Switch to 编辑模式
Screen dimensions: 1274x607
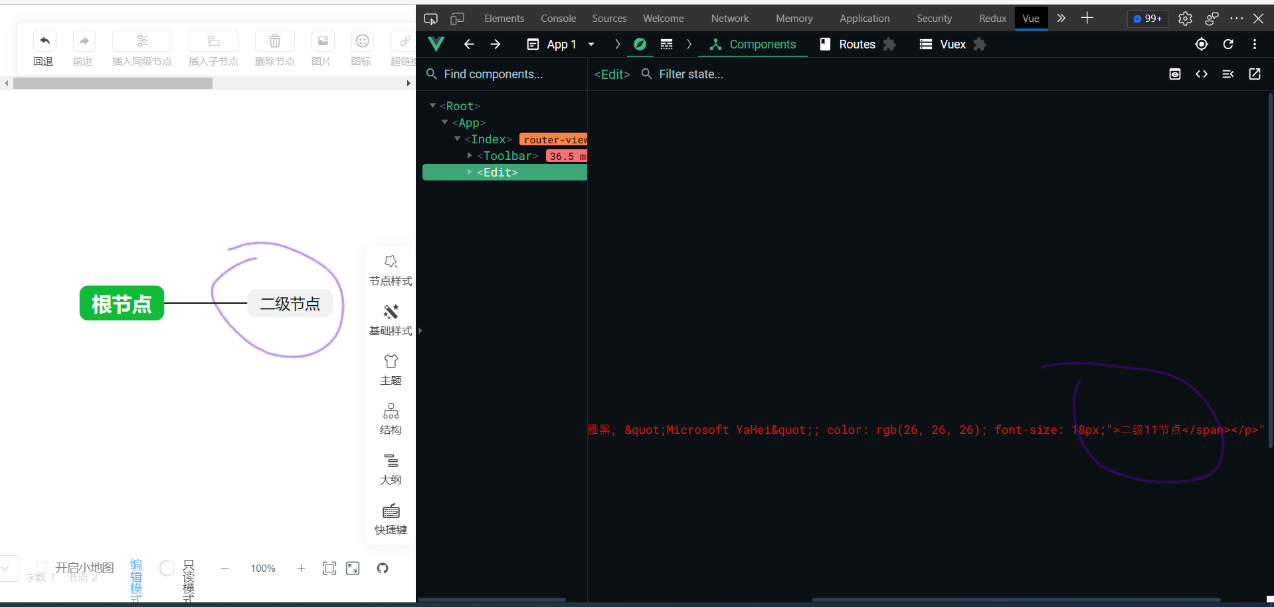(x=136, y=578)
